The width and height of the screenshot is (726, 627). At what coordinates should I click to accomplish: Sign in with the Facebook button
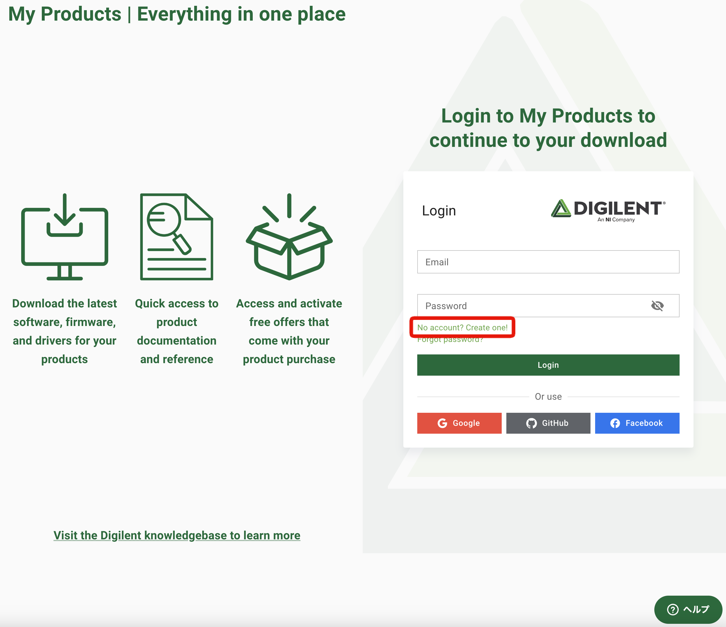[x=637, y=424]
